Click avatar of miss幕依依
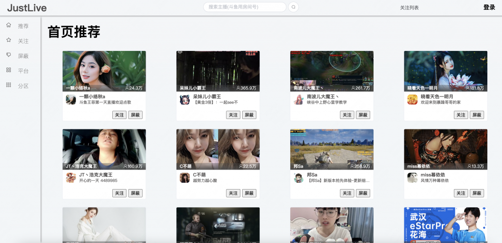Viewport: 502px width, 243px height. coord(412,178)
